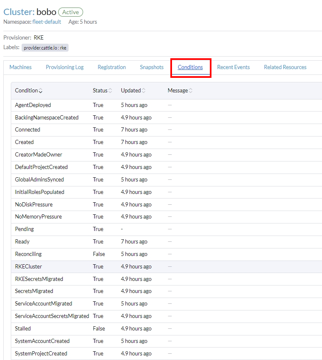The width and height of the screenshot is (322, 360).
Task: Open the Registration tab
Action: tap(112, 67)
